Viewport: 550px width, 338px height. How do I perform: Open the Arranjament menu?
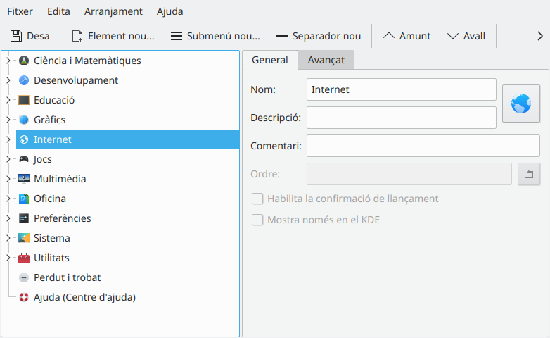pyautogui.click(x=113, y=11)
